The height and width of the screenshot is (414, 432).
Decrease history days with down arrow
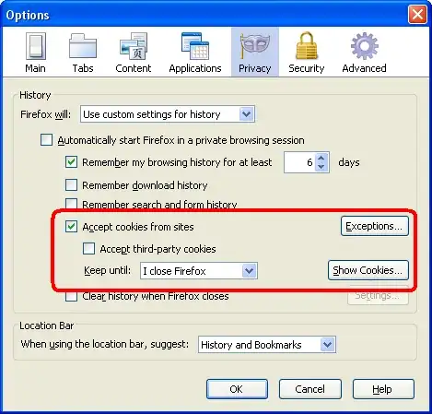(x=321, y=167)
